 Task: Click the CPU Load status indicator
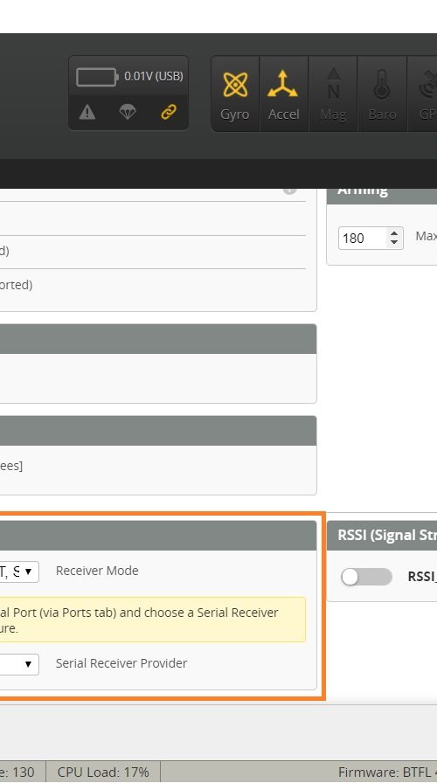click(x=103, y=772)
